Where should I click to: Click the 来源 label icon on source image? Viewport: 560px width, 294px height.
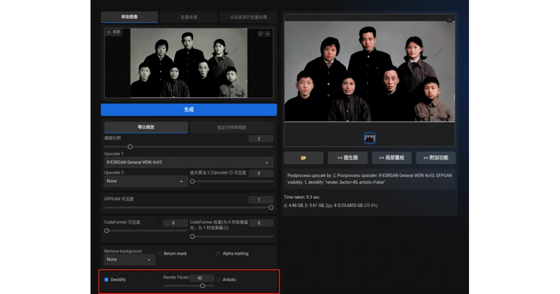109,32
